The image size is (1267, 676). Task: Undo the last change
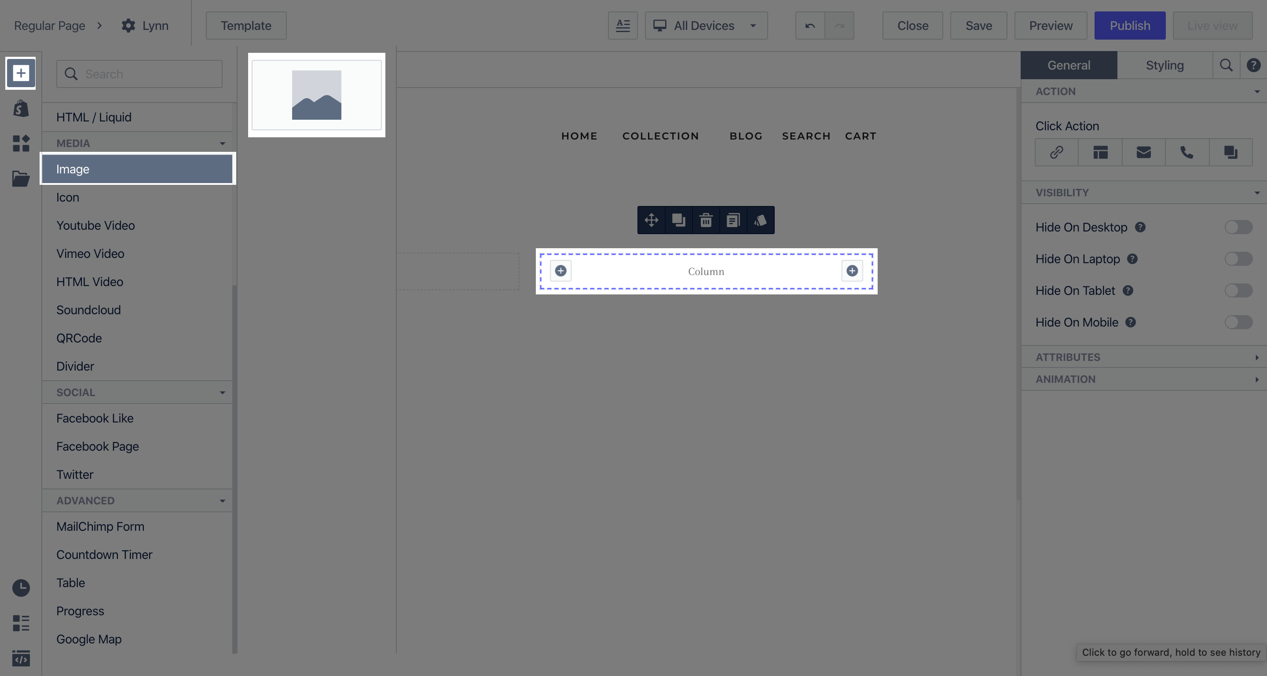coord(810,26)
